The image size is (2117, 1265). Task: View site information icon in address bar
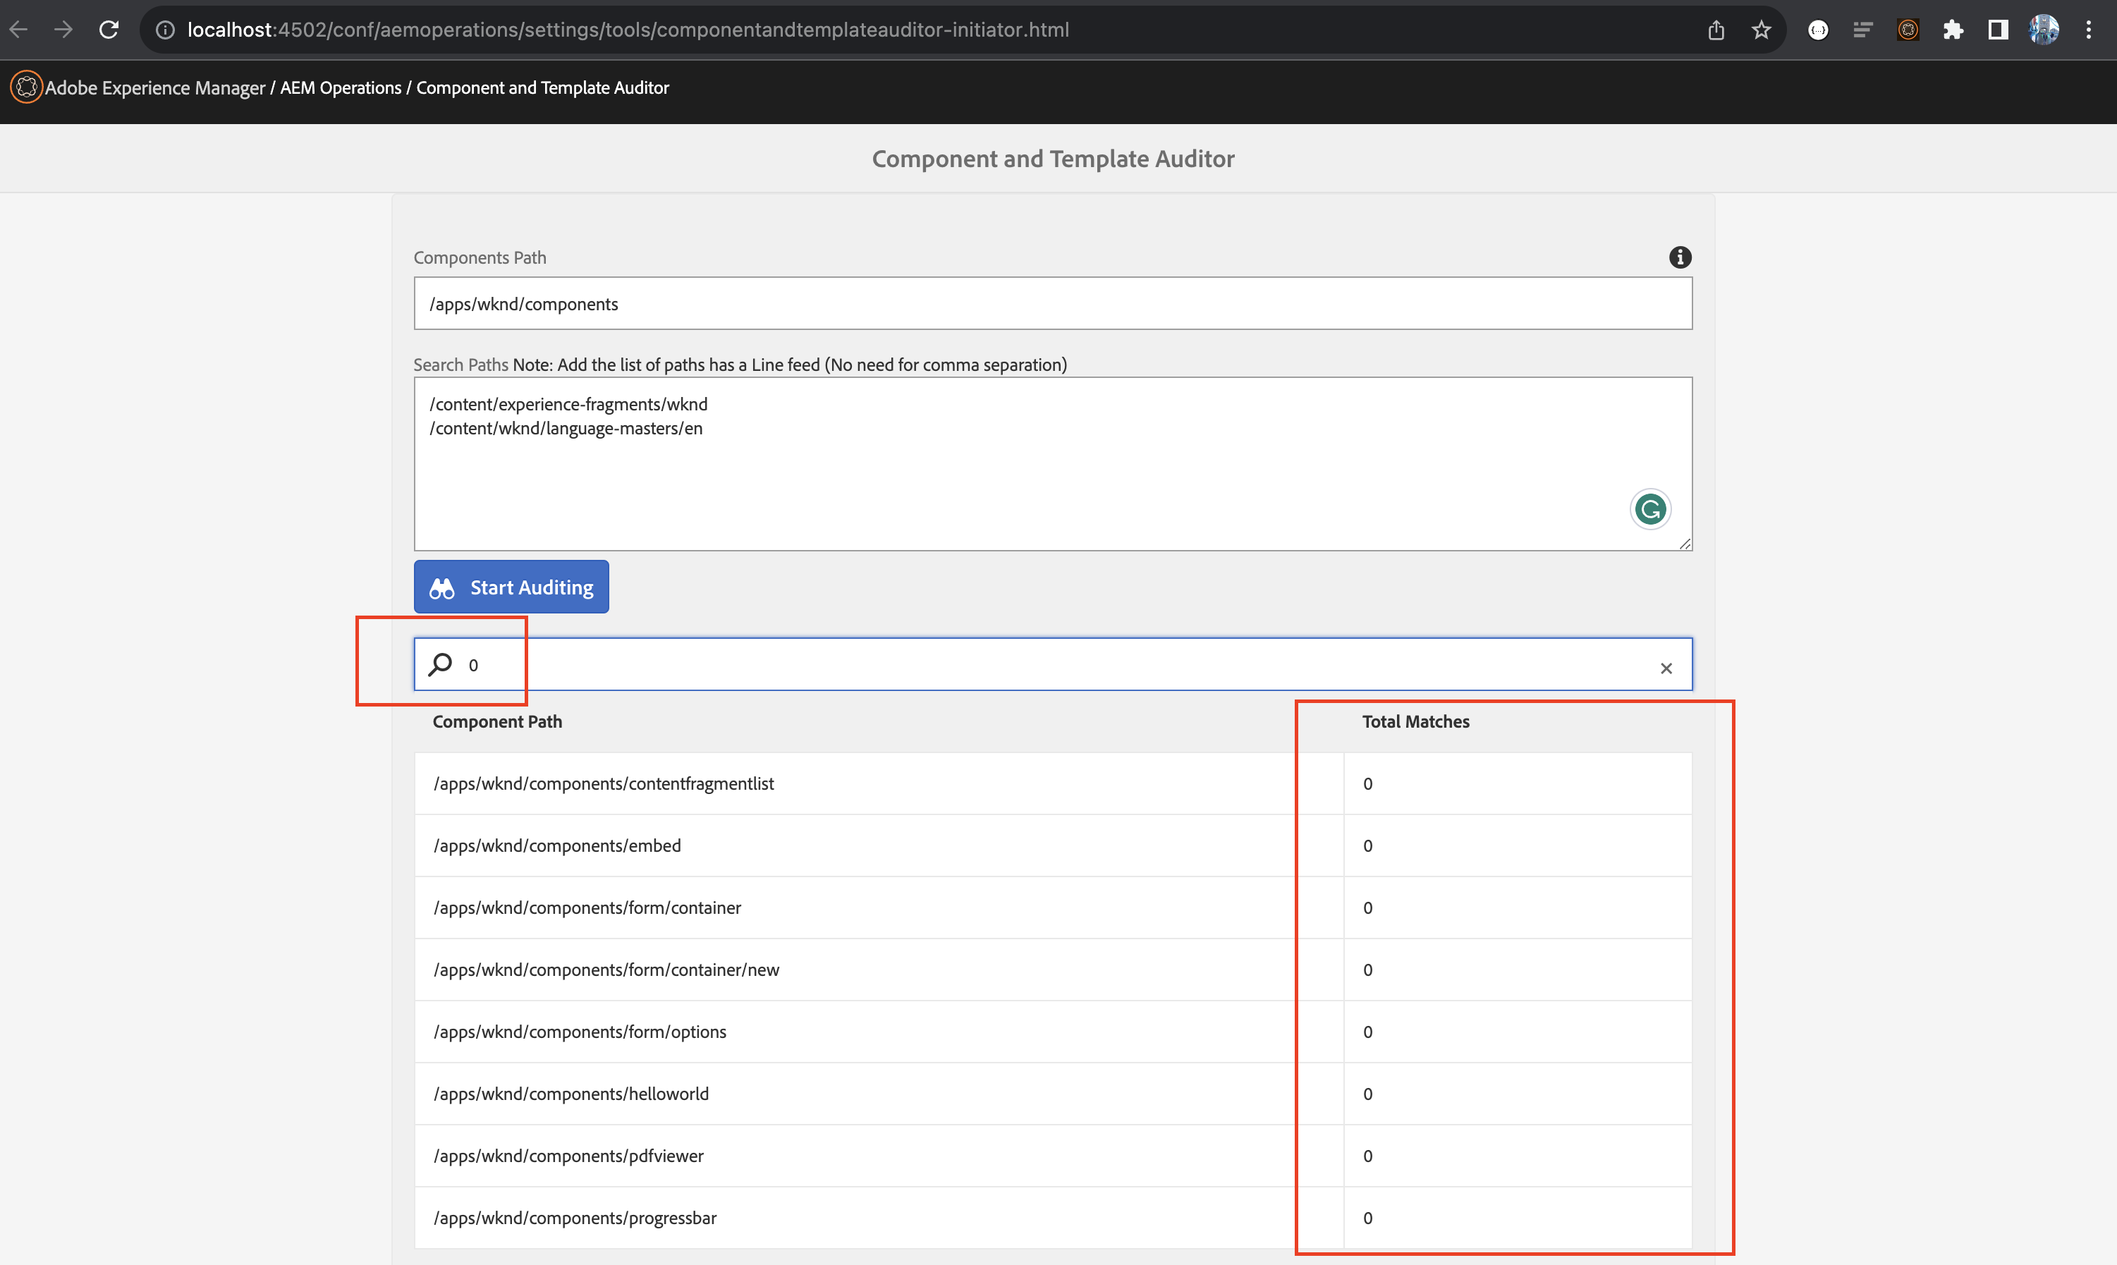pos(165,30)
